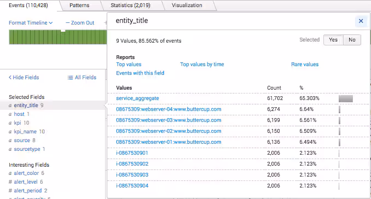Collapse sidebar with Hide Fields
Viewport: 371px width, 199px height.
point(24,77)
